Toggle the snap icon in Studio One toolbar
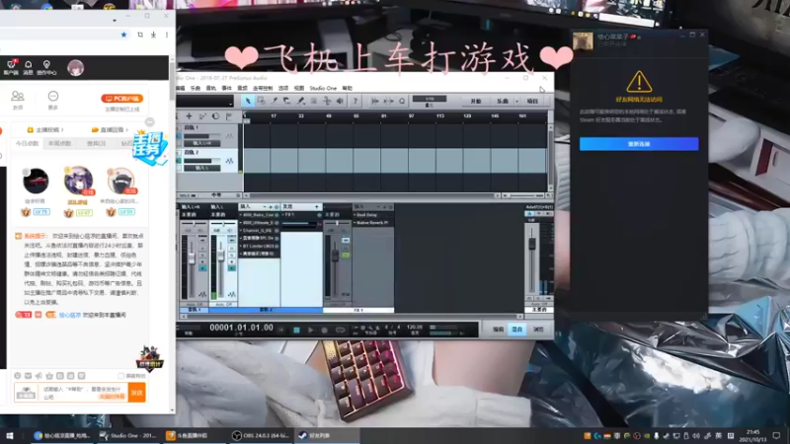Screen dimensions: 790x444 tap(388, 102)
